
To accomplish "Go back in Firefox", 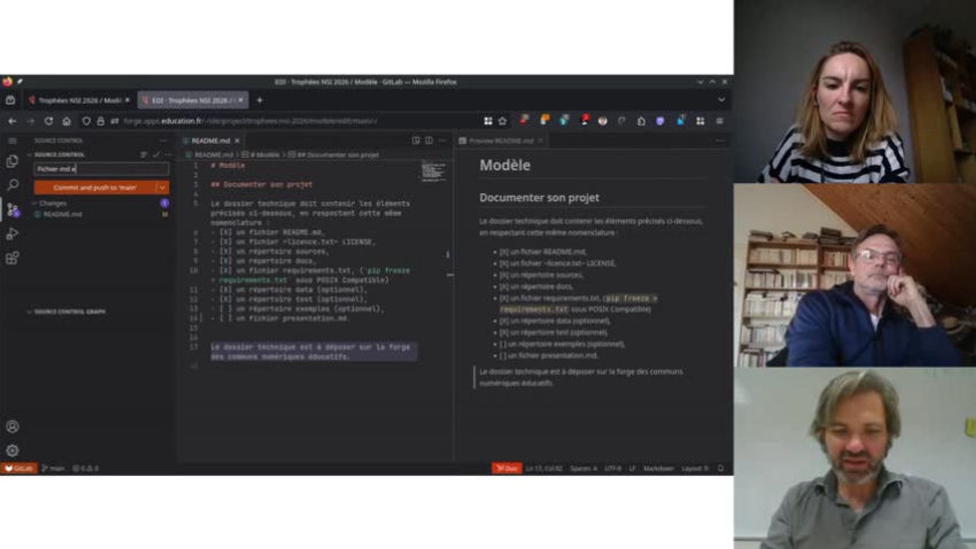I will pyautogui.click(x=13, y=121).
